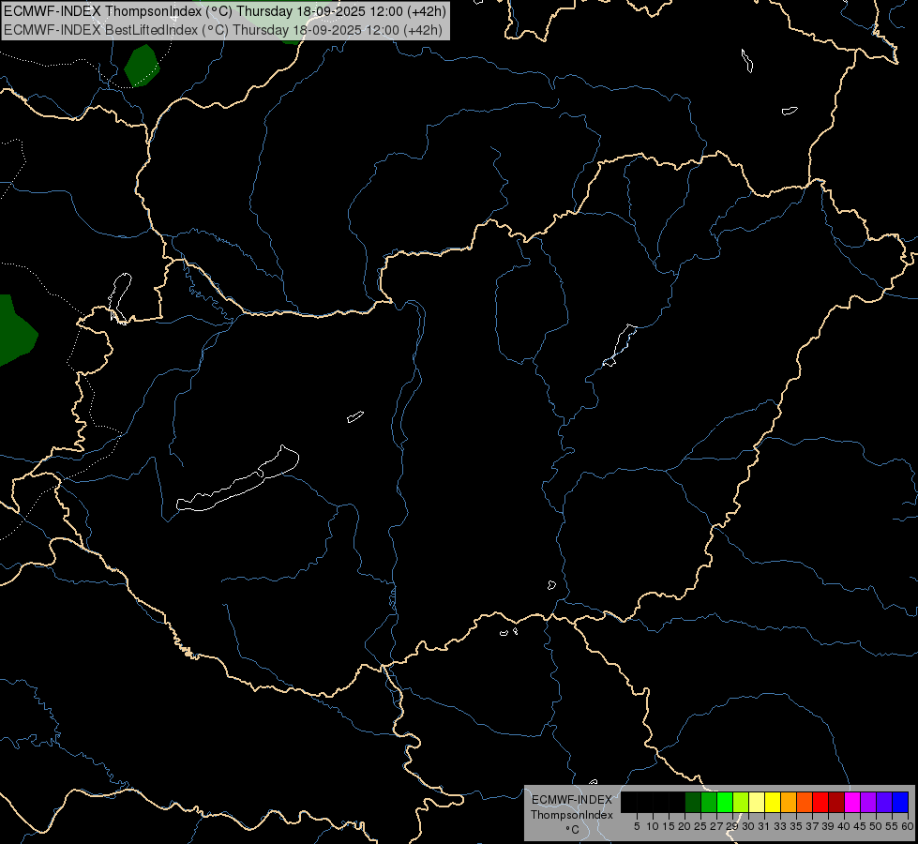Select the magenta 40–45 legend swatch
The height and width of the screenshot is (844, 918).
(852, 802)
